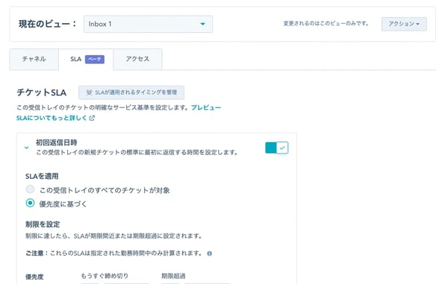Click the 現在のビュー label
Image resolution: width=448 pixels, height=284 pixels.
tap(48, 24)
